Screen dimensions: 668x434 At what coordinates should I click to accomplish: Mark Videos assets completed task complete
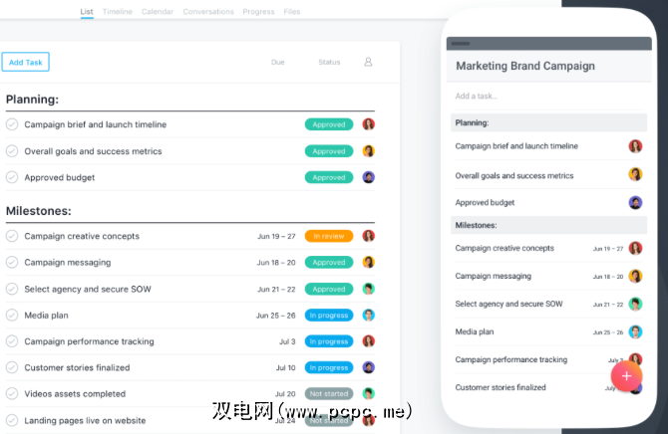point(12,393)
